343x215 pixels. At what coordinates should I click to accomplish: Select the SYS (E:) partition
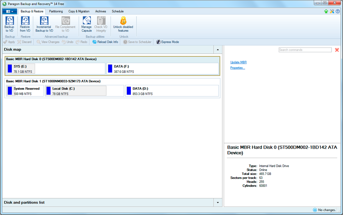(56, 69)
